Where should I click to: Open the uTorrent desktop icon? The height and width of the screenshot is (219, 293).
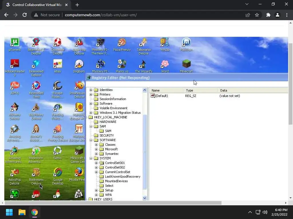15,44
